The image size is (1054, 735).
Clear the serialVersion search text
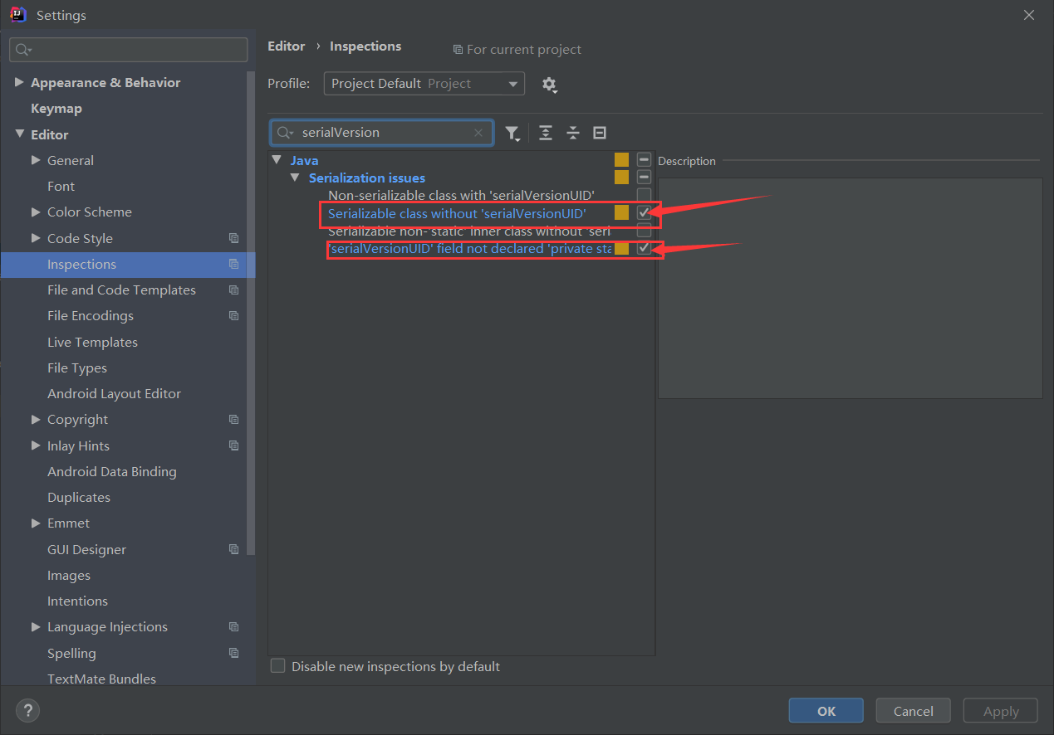coord(478,133)
